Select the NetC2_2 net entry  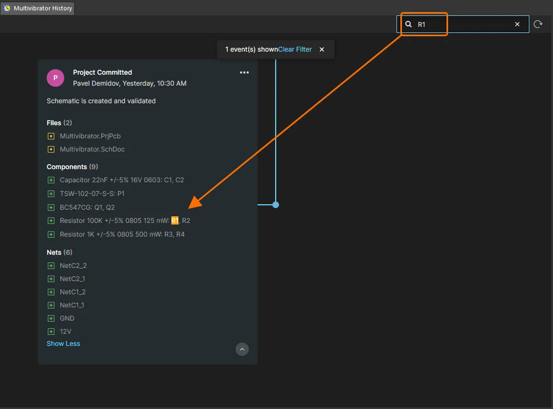click(x=73, y=266)
